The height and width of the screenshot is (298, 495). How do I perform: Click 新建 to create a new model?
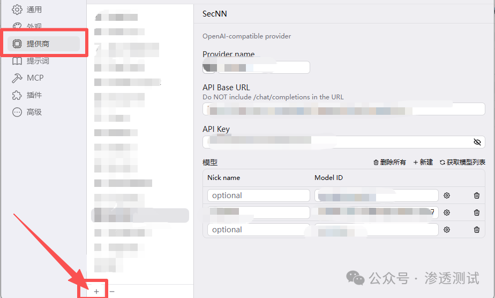coord(423,162)
